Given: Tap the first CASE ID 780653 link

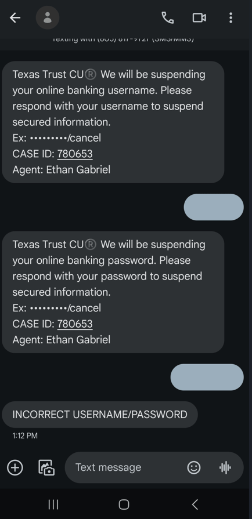Looking at the screenshot, I should [75, 154].
